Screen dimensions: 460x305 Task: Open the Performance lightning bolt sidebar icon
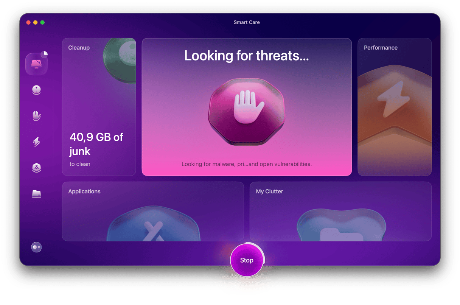(x=36, y=142)
